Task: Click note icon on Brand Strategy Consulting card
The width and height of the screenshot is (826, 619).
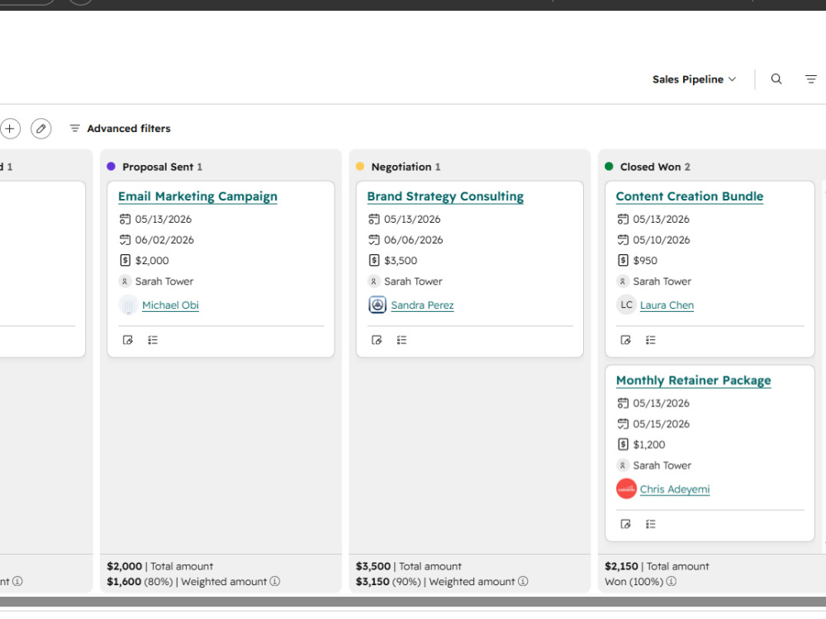Action: (x=377, y=340)
